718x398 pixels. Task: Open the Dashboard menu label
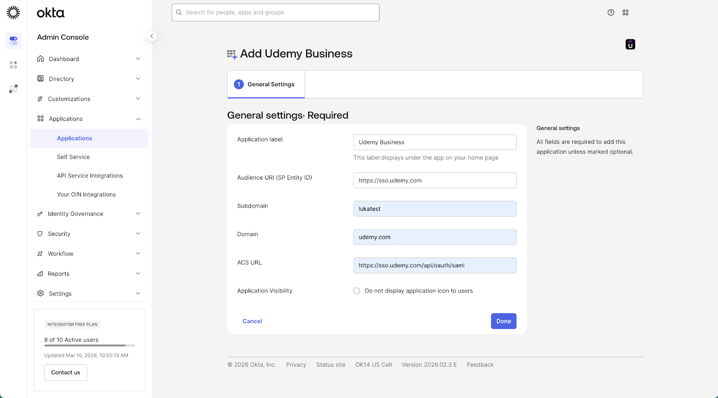[x=64, y=59]
